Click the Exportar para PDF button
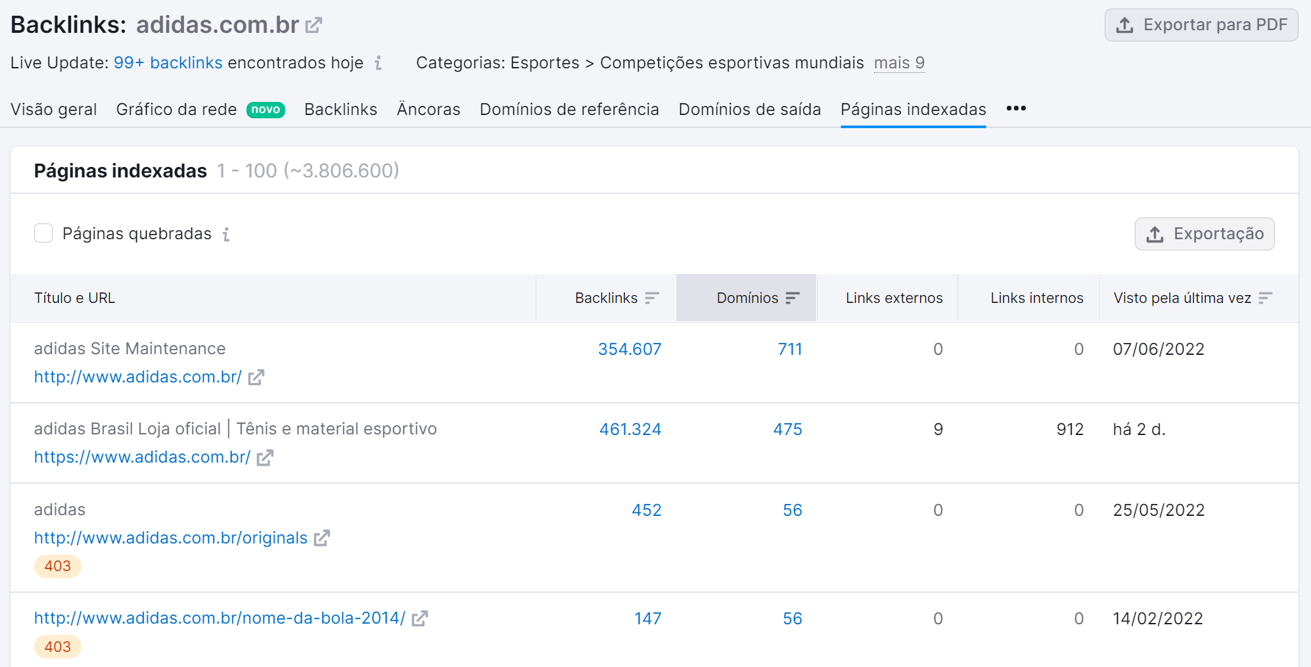 pos(1201,24)
